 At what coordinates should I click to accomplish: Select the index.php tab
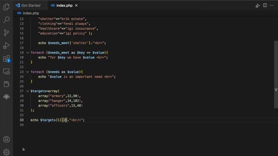[x=64, y=6]
